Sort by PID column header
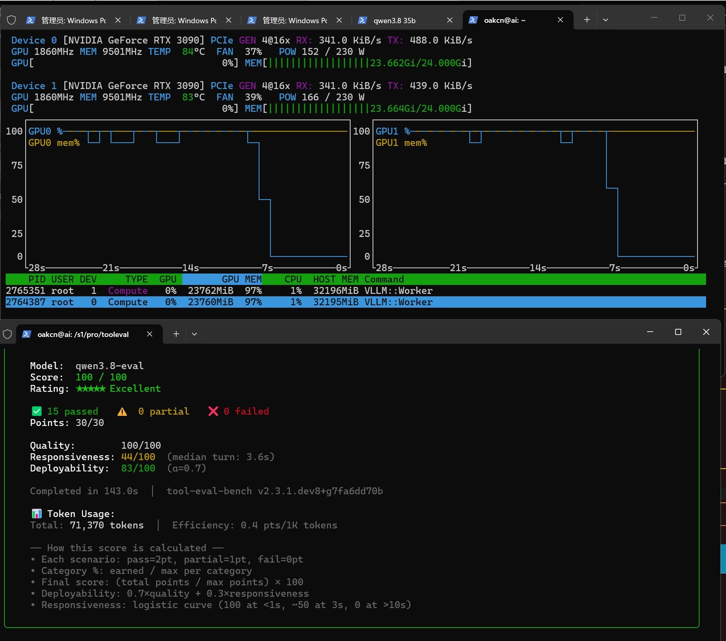Image resolution: width=726 pixels, height=641 pixels. (x=37, y=279)
